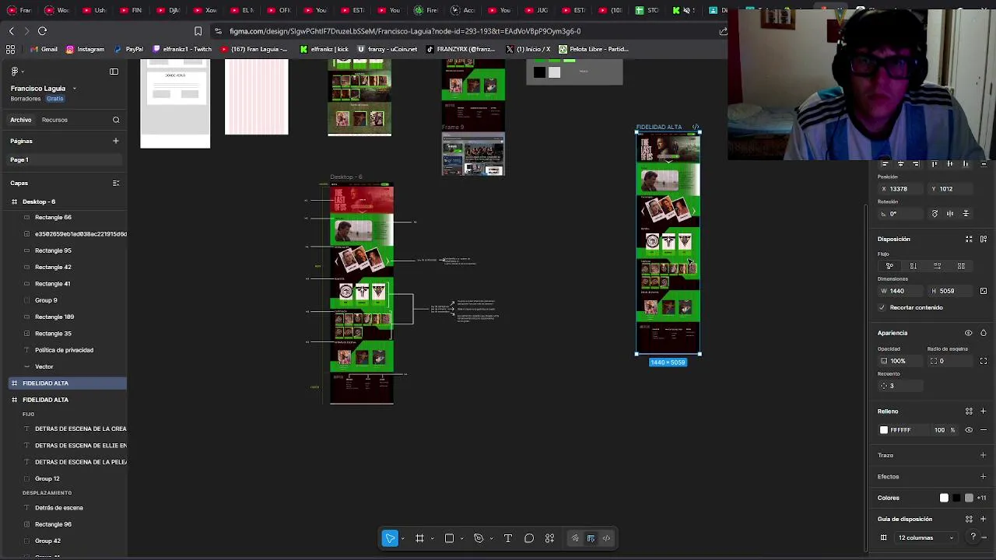
Task: Open shape tool options chevron
Action: tap(461, 538)
